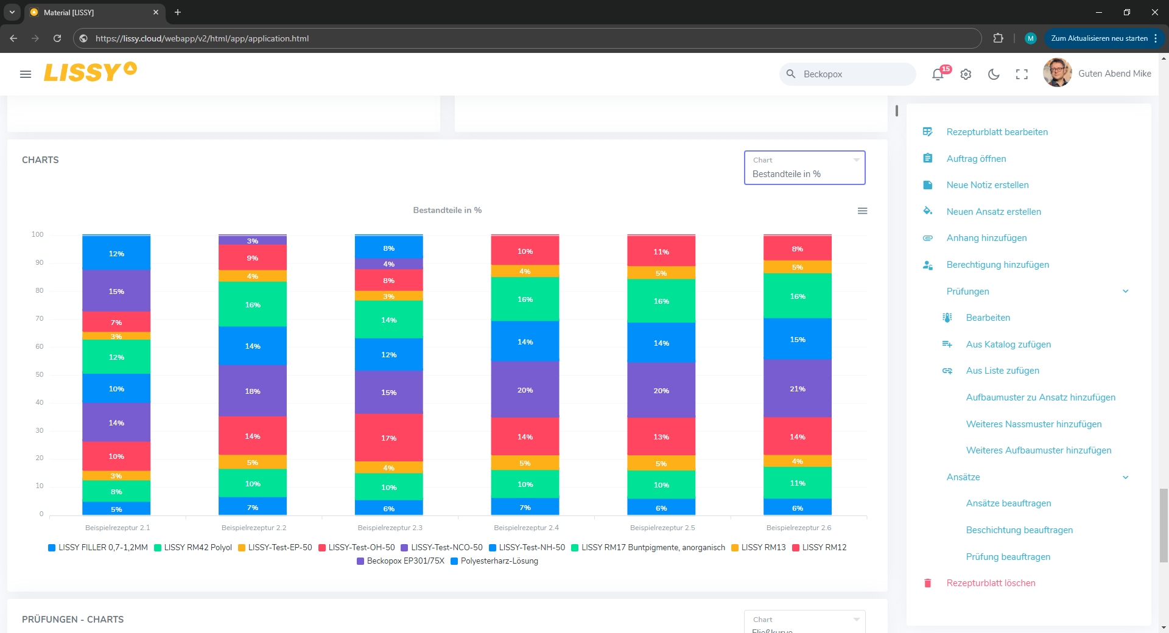Viewport: 1169px width, 633px height.
Task: Select Neue Notiz erstellen
Action: (988, 185)
